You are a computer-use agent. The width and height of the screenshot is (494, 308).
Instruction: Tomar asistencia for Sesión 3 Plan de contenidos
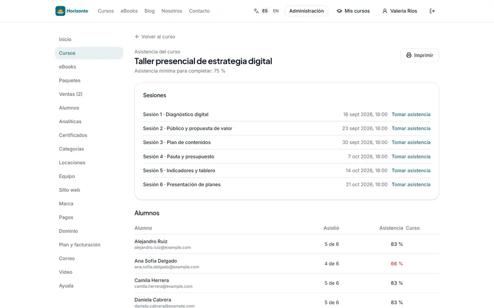coord(411,142)
